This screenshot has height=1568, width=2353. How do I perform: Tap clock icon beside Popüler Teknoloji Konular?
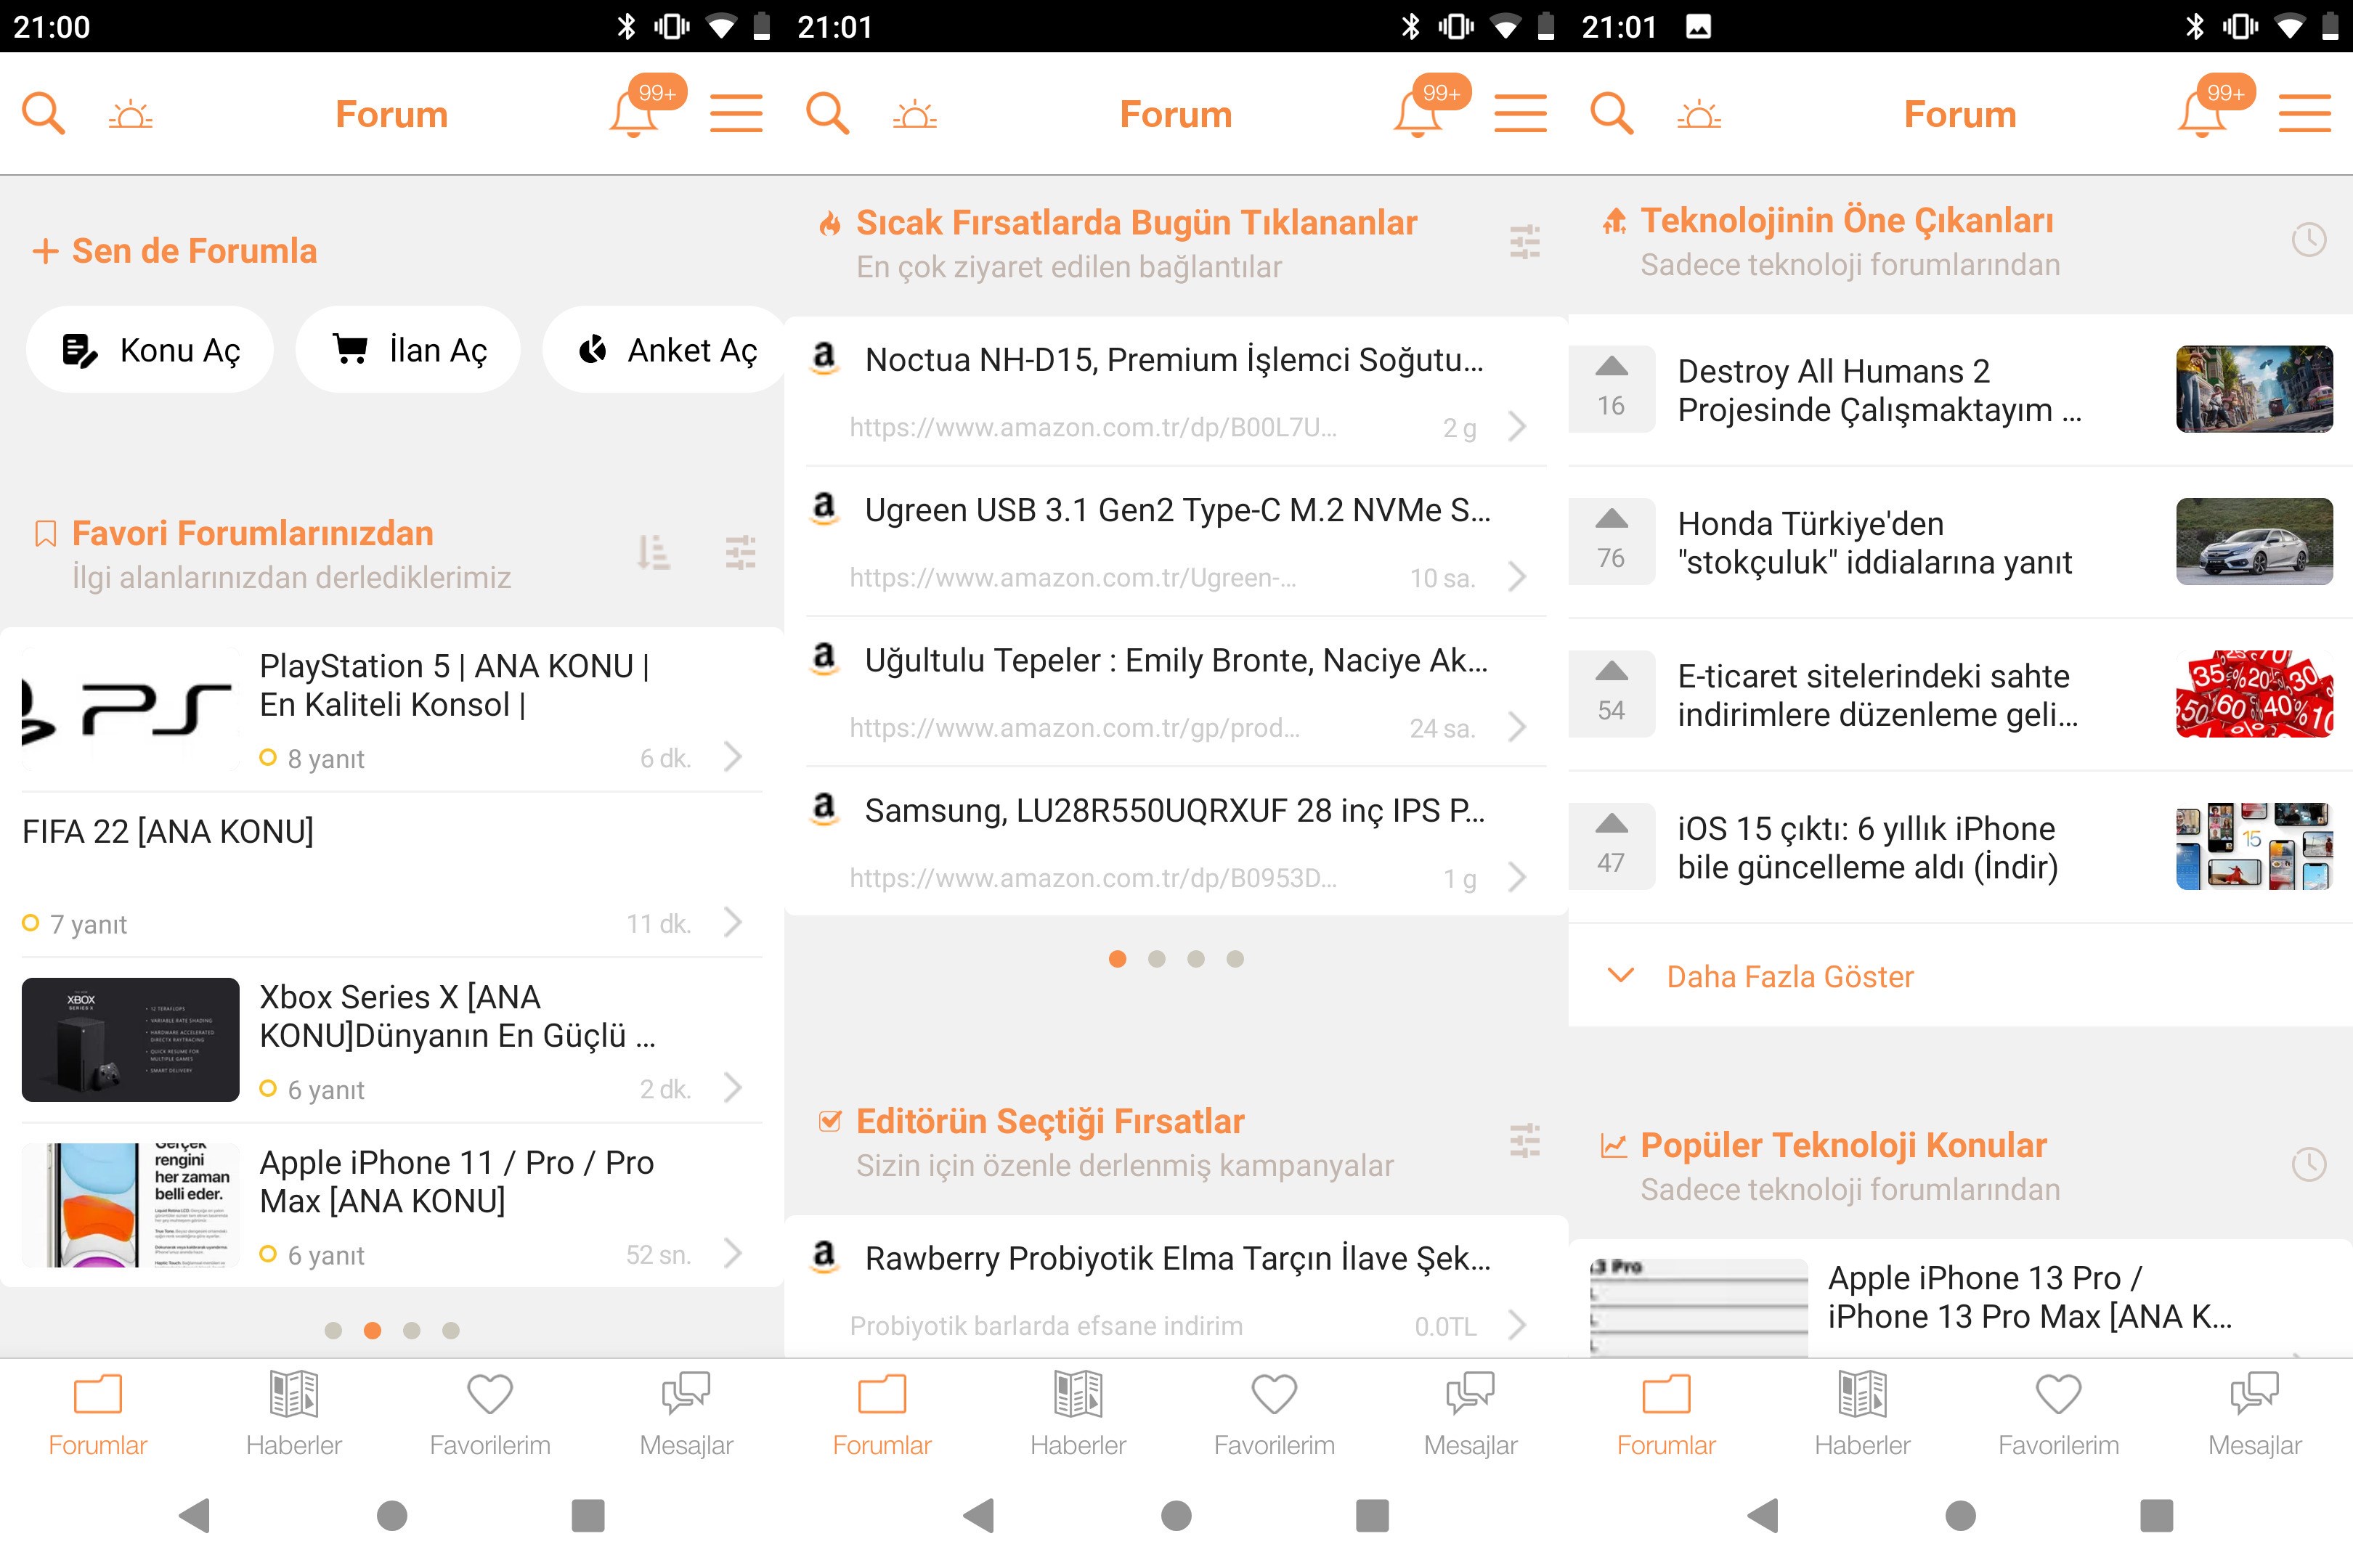(2309, 1164)
